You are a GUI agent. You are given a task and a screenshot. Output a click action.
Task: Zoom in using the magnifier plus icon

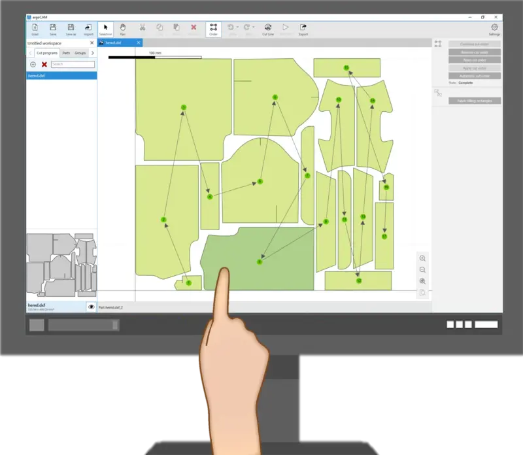tap(424, 258)
